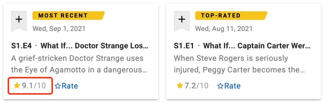The width and height of the screenshot is (325, 103).
Task: Open the S1.E1 What If Captain Carter episode
Action: 242,46
